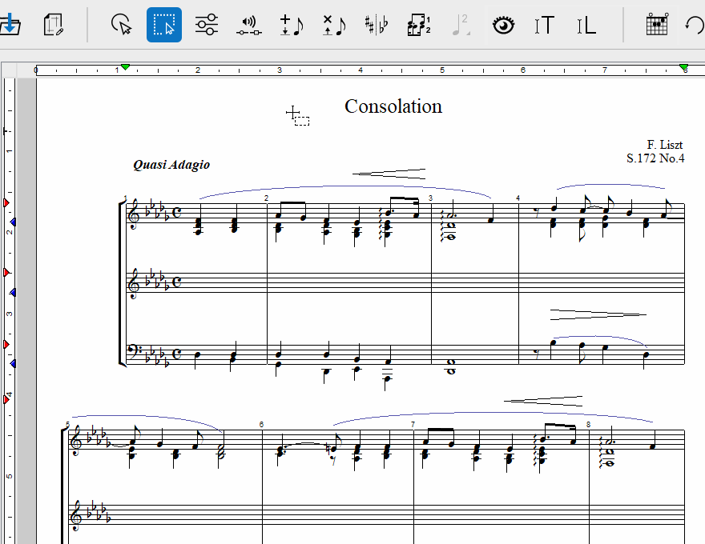Choose the insert note tool with plus sign
Image resolution: width=705 pixels, height=544 pixels.
(x=292, y=25)
